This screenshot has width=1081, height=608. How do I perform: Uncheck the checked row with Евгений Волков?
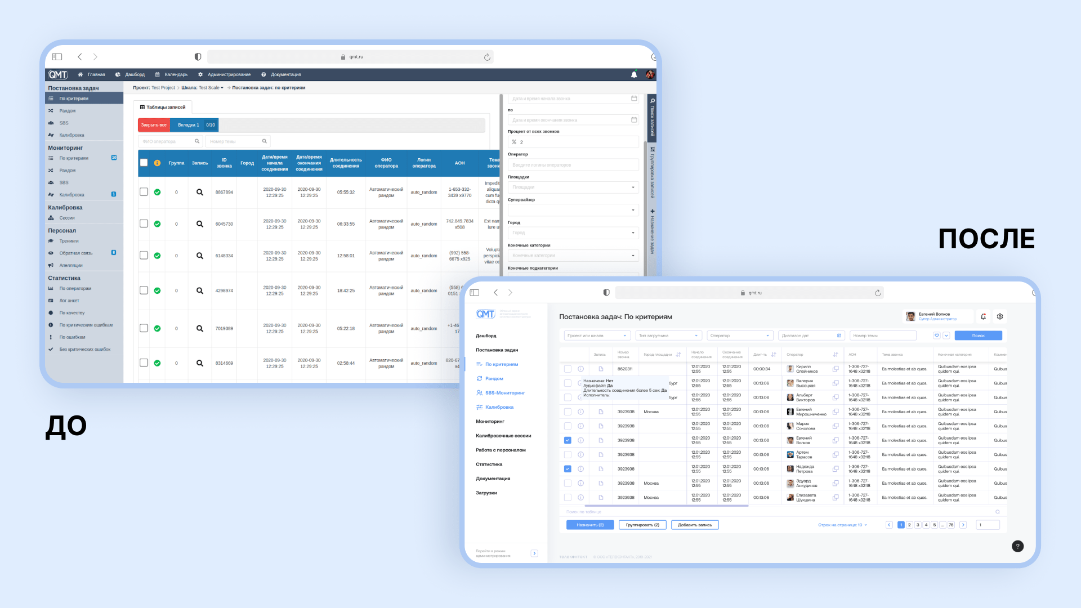pos(568,440)
